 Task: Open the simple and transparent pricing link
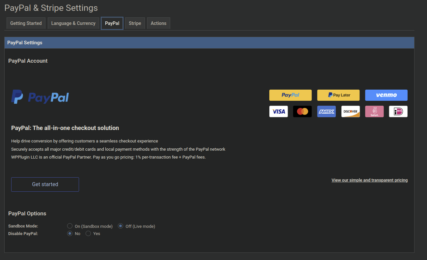click(370, 180)
